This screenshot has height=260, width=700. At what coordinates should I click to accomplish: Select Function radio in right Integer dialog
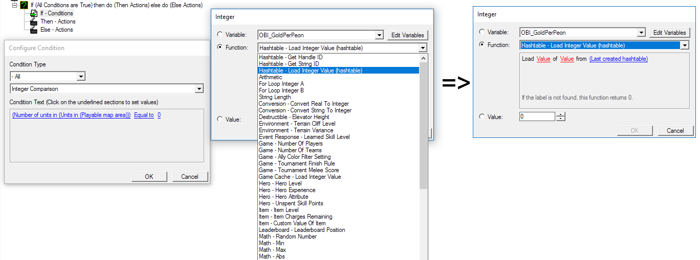[x=483, y=45]
